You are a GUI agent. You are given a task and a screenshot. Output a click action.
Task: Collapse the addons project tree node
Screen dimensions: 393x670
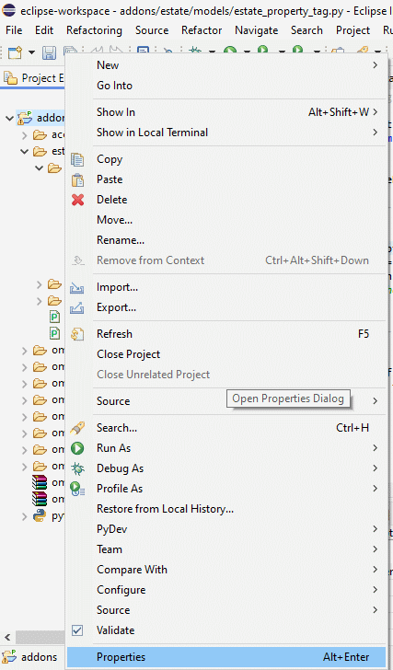pos(9,118)
